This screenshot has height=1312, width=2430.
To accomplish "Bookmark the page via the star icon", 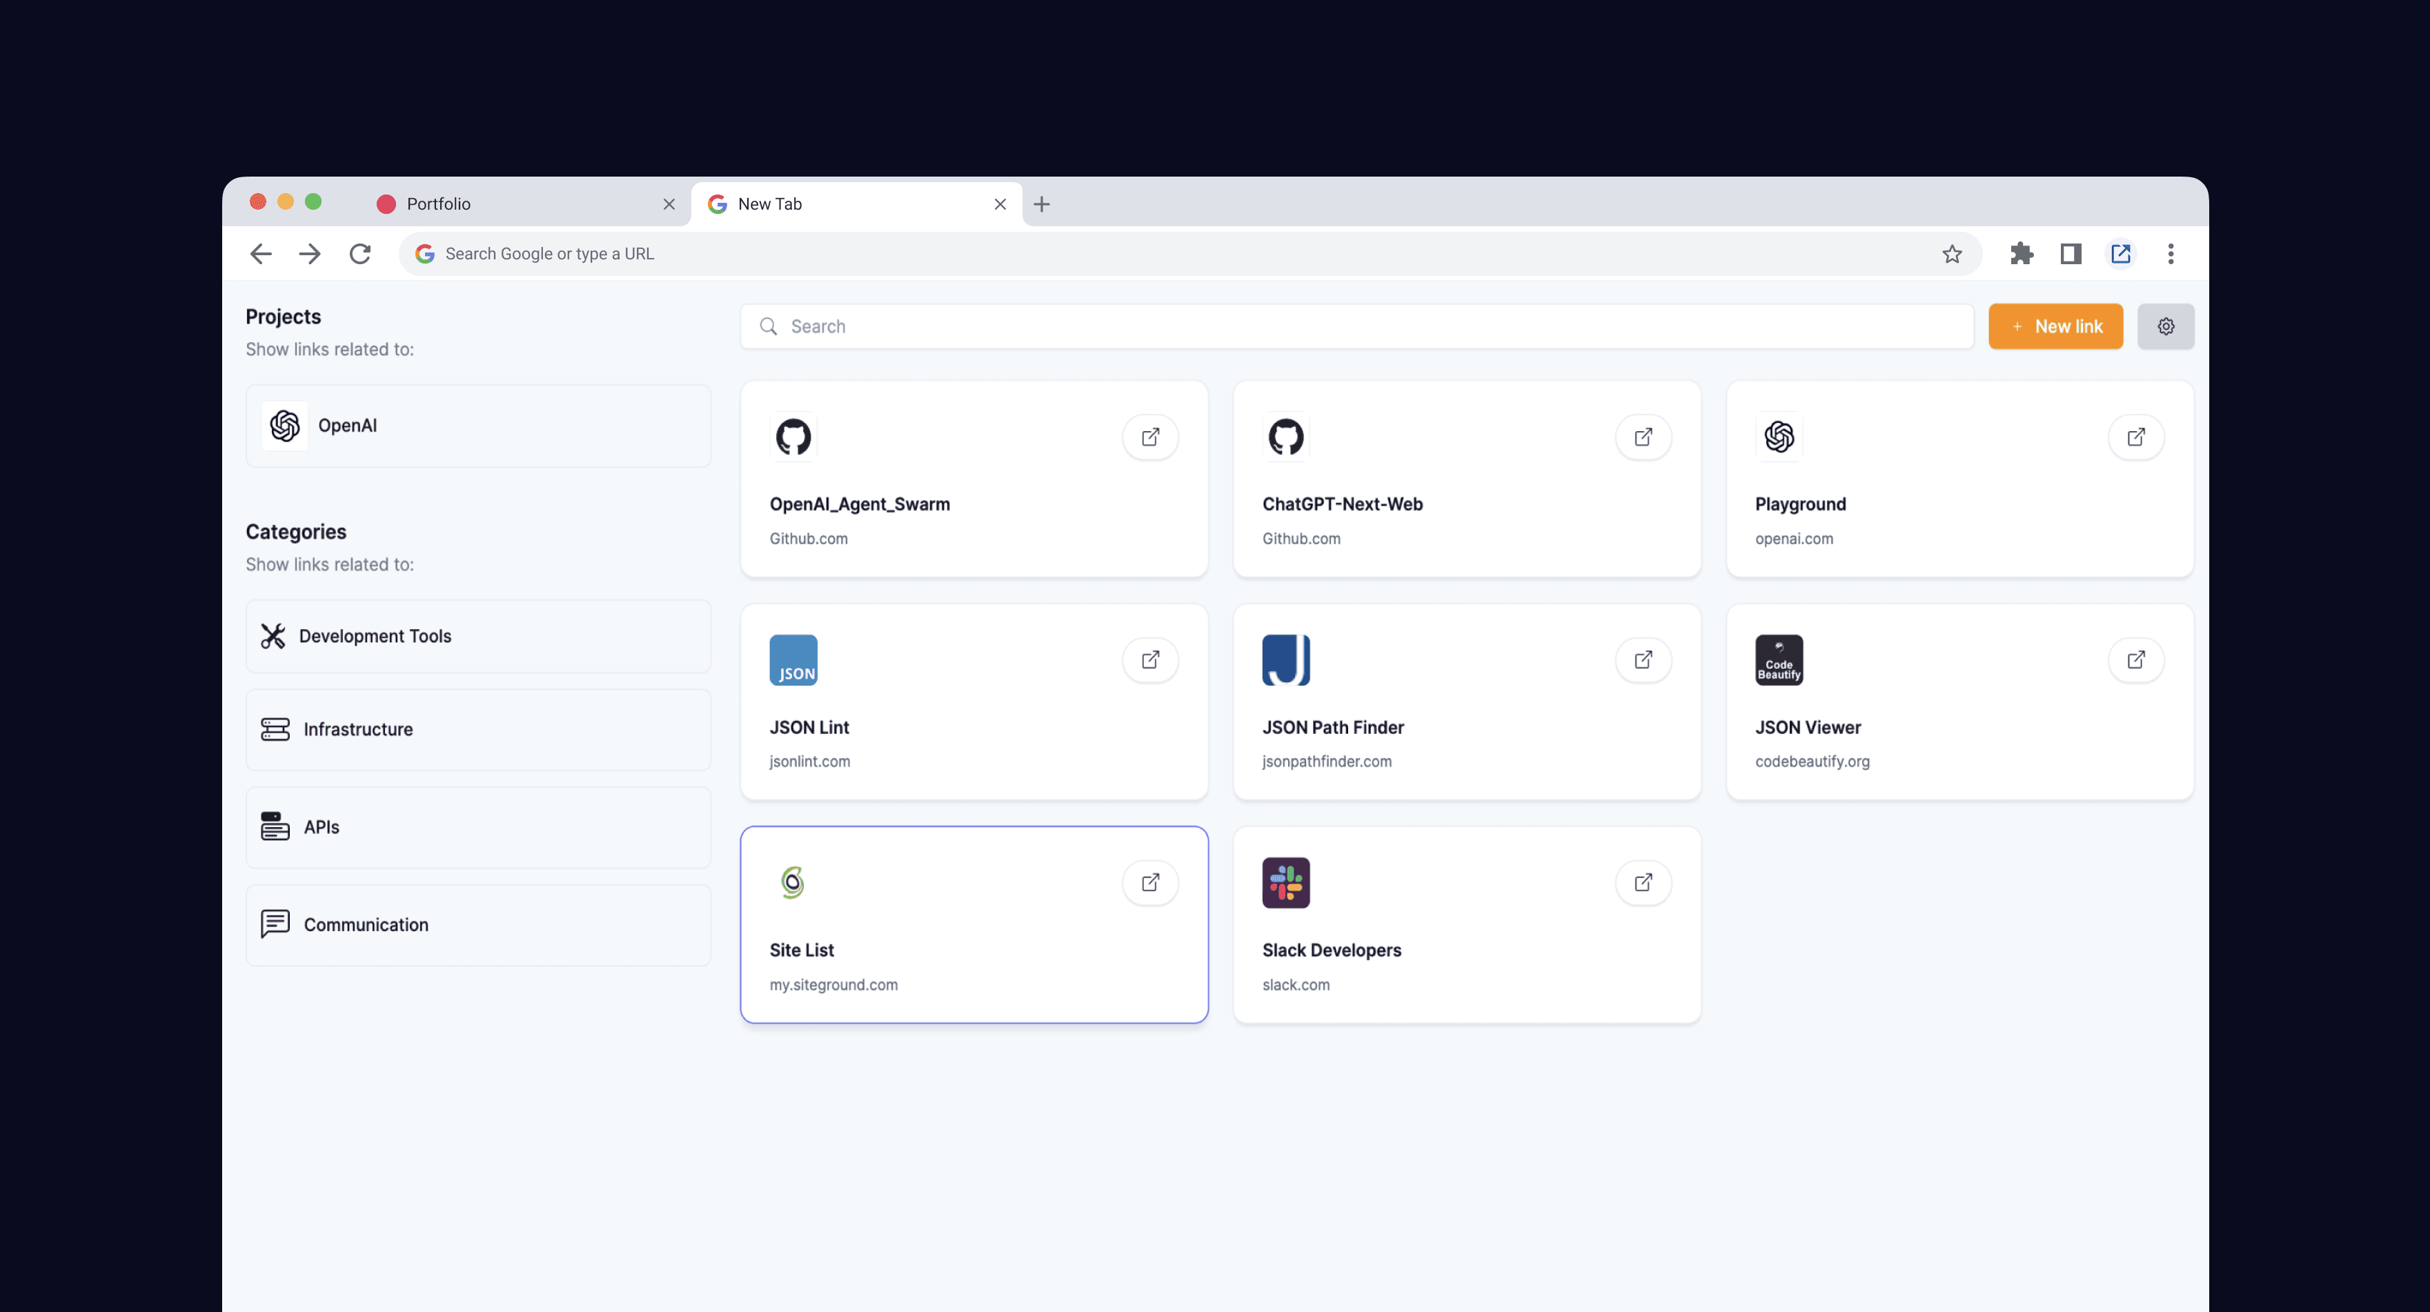I will tap(1950, 252).
